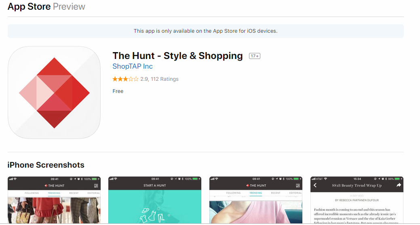The height and width of the screenshot is (225, 420).
Task: Go to the App Store heading link
Action: click(29, 7)
